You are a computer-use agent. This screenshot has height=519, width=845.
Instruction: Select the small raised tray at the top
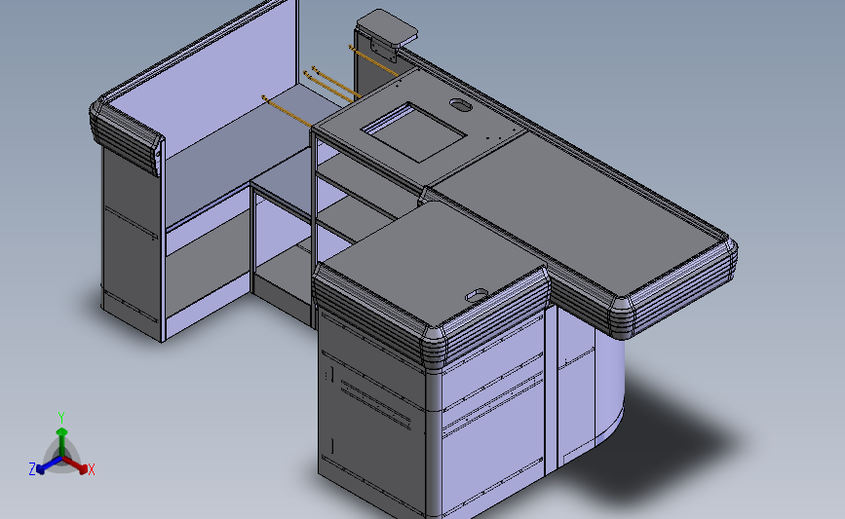[387, 27]
